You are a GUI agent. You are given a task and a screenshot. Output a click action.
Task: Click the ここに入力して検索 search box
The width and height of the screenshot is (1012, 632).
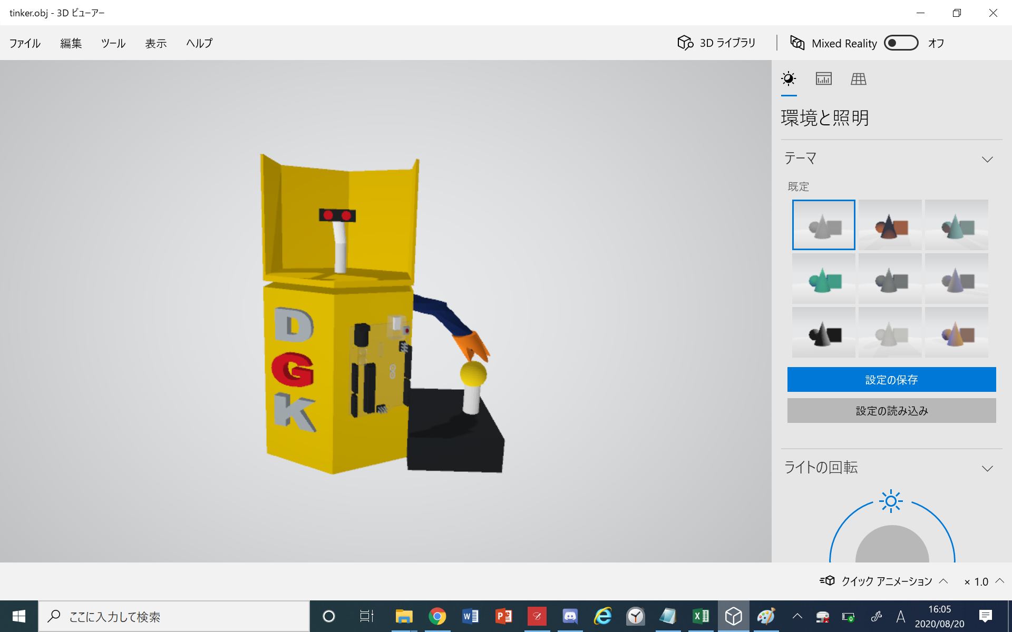tap(174, 616)
